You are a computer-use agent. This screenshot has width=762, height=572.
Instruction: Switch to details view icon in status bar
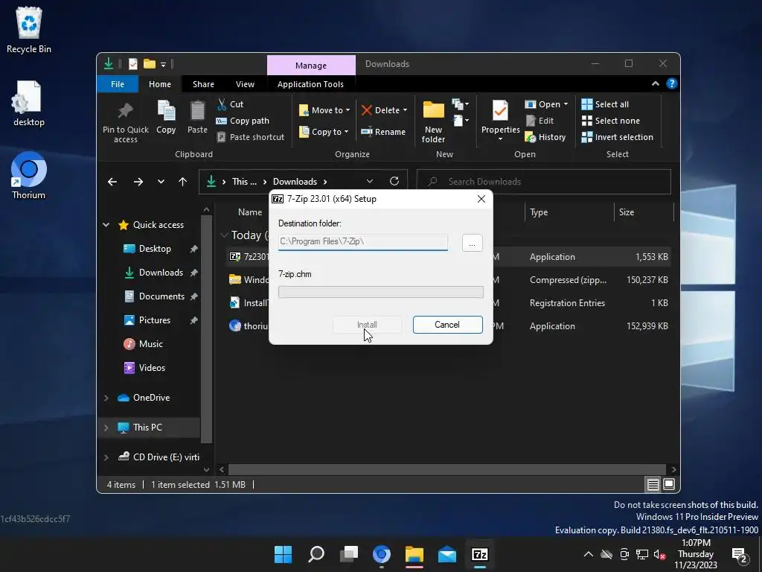pos(653,484)
